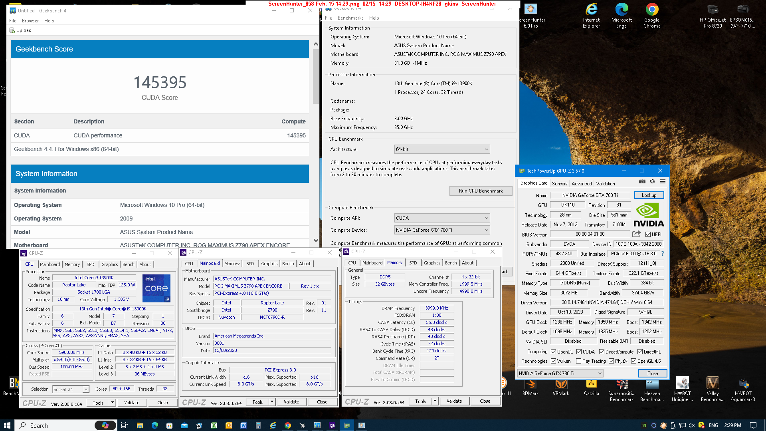The width and height of the screenshot is (766, 431).
Task: Click the Copilot button in taskbar search
Action: coord(105,425)
